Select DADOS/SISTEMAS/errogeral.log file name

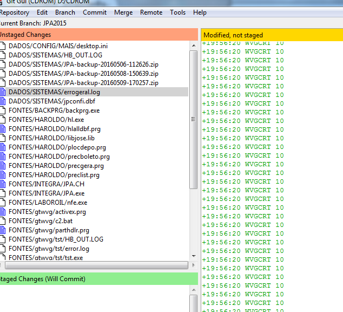coord(54,92)
